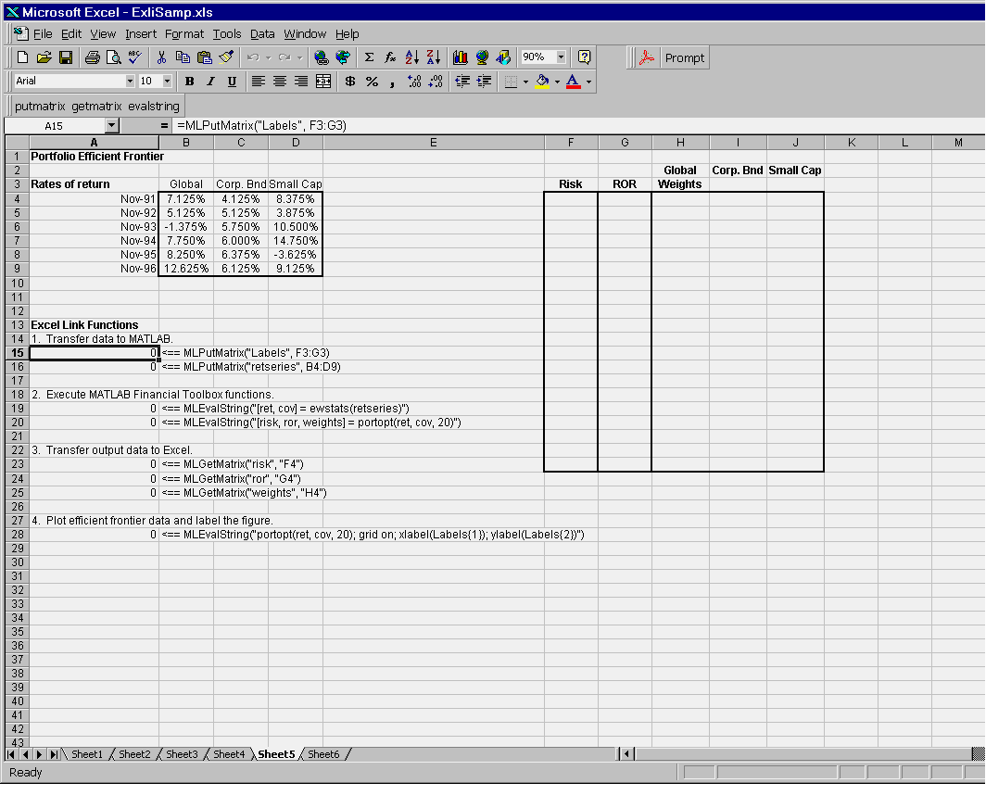Launch the Chart Wizard icon

[x=461, y=57]
